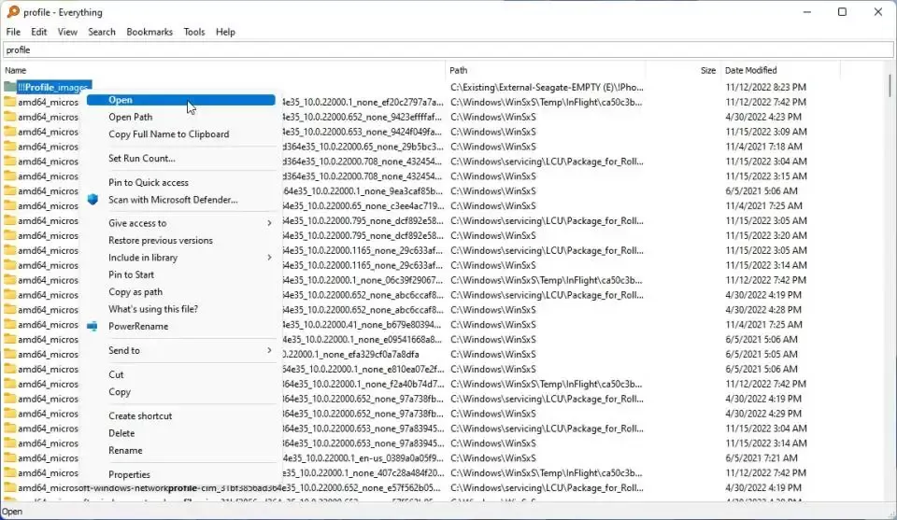
Task: Click Properties in the context menu
Action: click(x=129, y=474)
